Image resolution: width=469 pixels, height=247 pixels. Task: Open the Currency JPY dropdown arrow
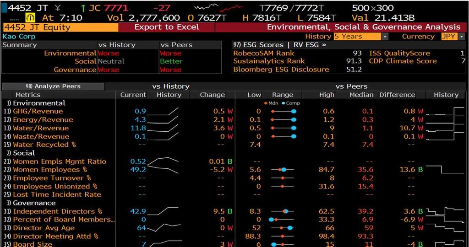(x=463, y=37)
